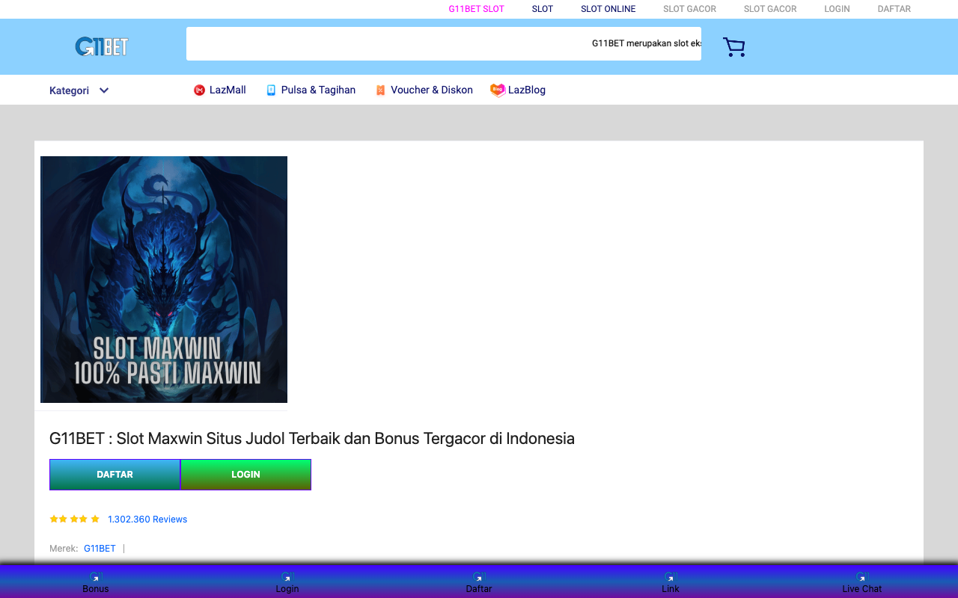958x598 pixels.
Task: Open the Slot Maxwin dragon product image
Action: (164, 280)
